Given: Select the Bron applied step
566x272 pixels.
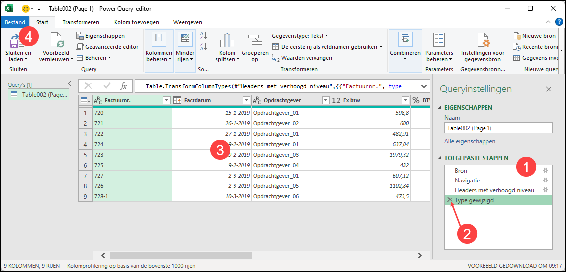Looking at the screenshot, I should click(461, 170).
